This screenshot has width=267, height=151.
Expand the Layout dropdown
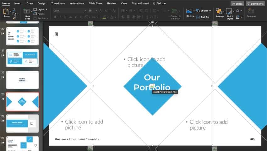41,9
